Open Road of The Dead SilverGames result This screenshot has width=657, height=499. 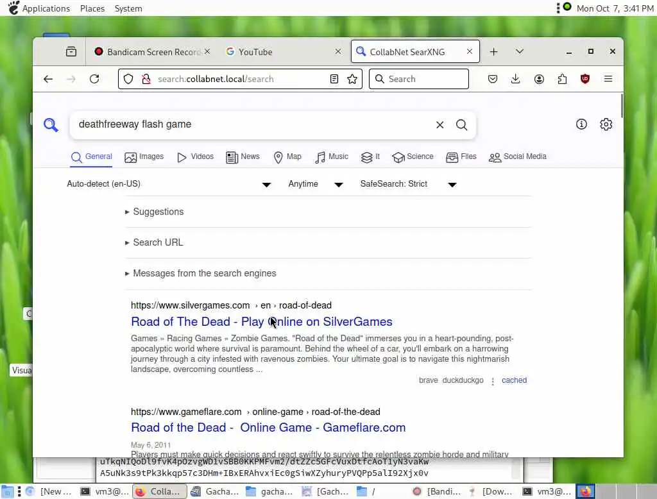coord(262,321)
